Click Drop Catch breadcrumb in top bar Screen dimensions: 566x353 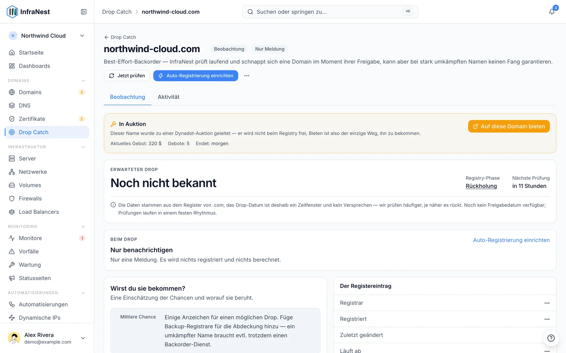click(x=117, y=12)
